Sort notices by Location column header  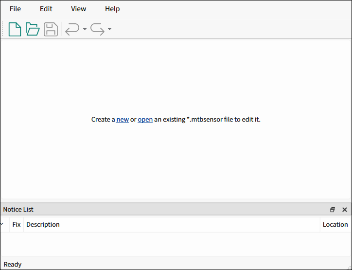tap(335, 224)
